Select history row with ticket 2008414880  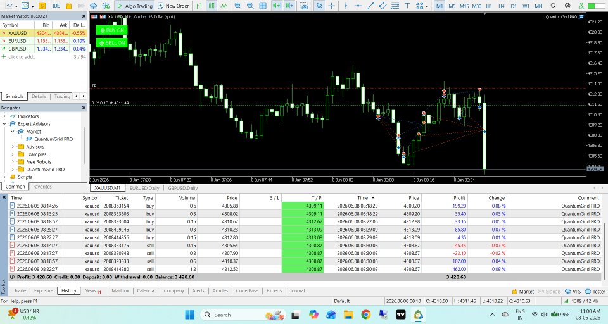(305, 269)
